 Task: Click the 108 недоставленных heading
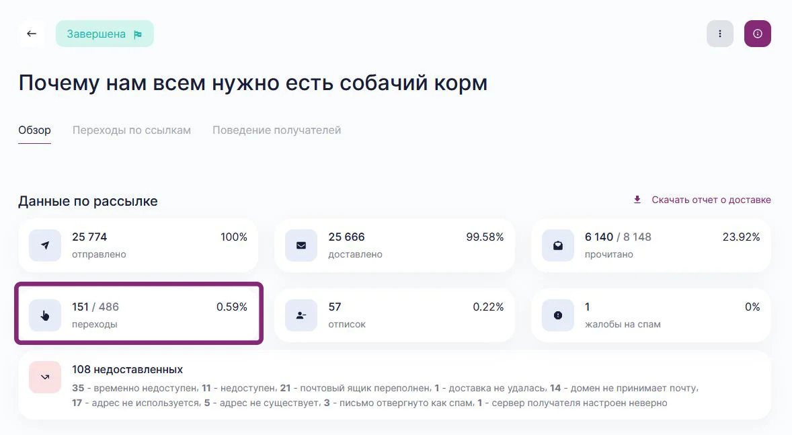click(127, 369)
